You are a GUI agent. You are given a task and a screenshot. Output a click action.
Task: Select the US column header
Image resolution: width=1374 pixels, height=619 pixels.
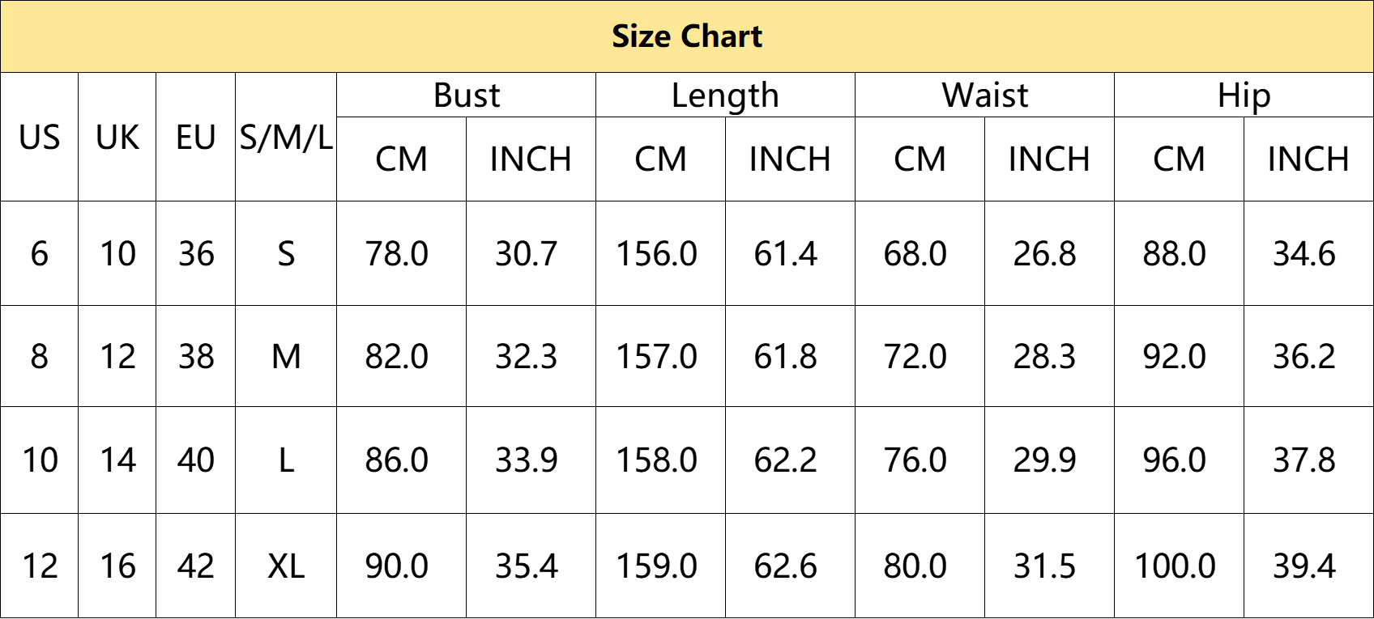39,137
